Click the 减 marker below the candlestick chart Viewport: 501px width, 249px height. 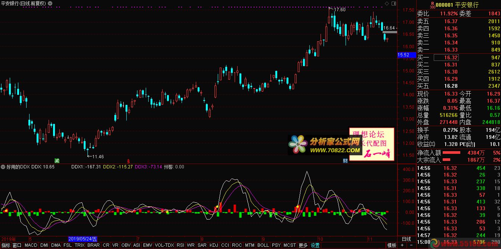tap(57, 161)
